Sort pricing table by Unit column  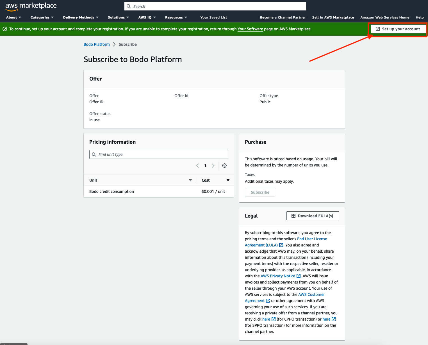tap(190, 180)
